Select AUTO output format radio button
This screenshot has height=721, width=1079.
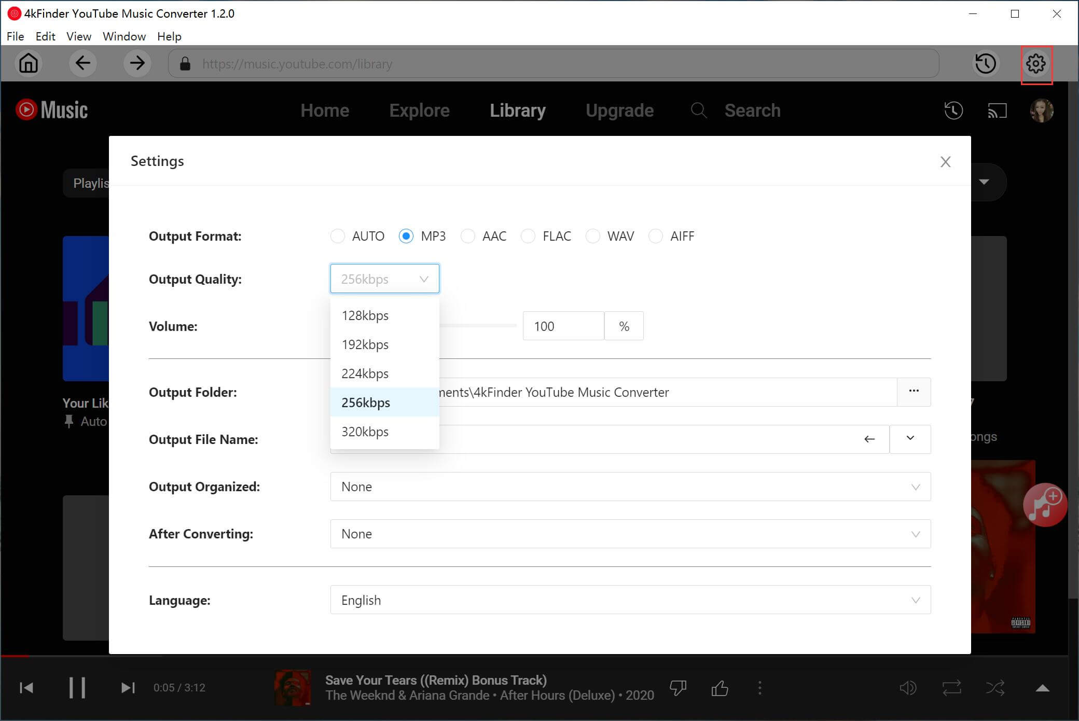pos(337,236)
